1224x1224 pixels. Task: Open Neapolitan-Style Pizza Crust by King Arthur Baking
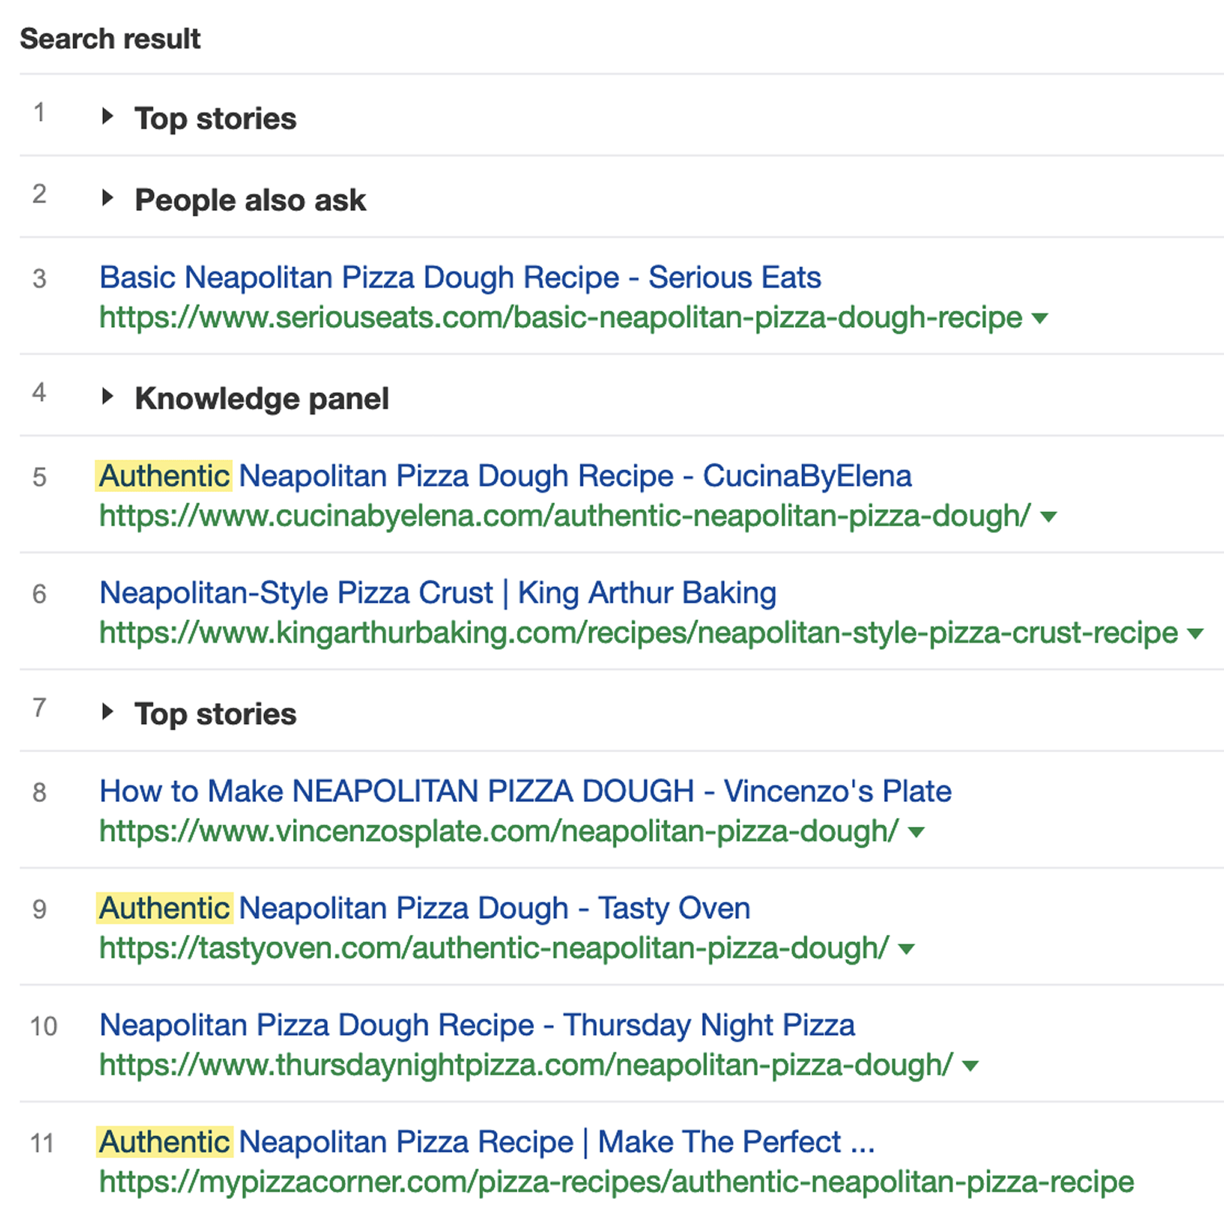(x=437, y=593)
